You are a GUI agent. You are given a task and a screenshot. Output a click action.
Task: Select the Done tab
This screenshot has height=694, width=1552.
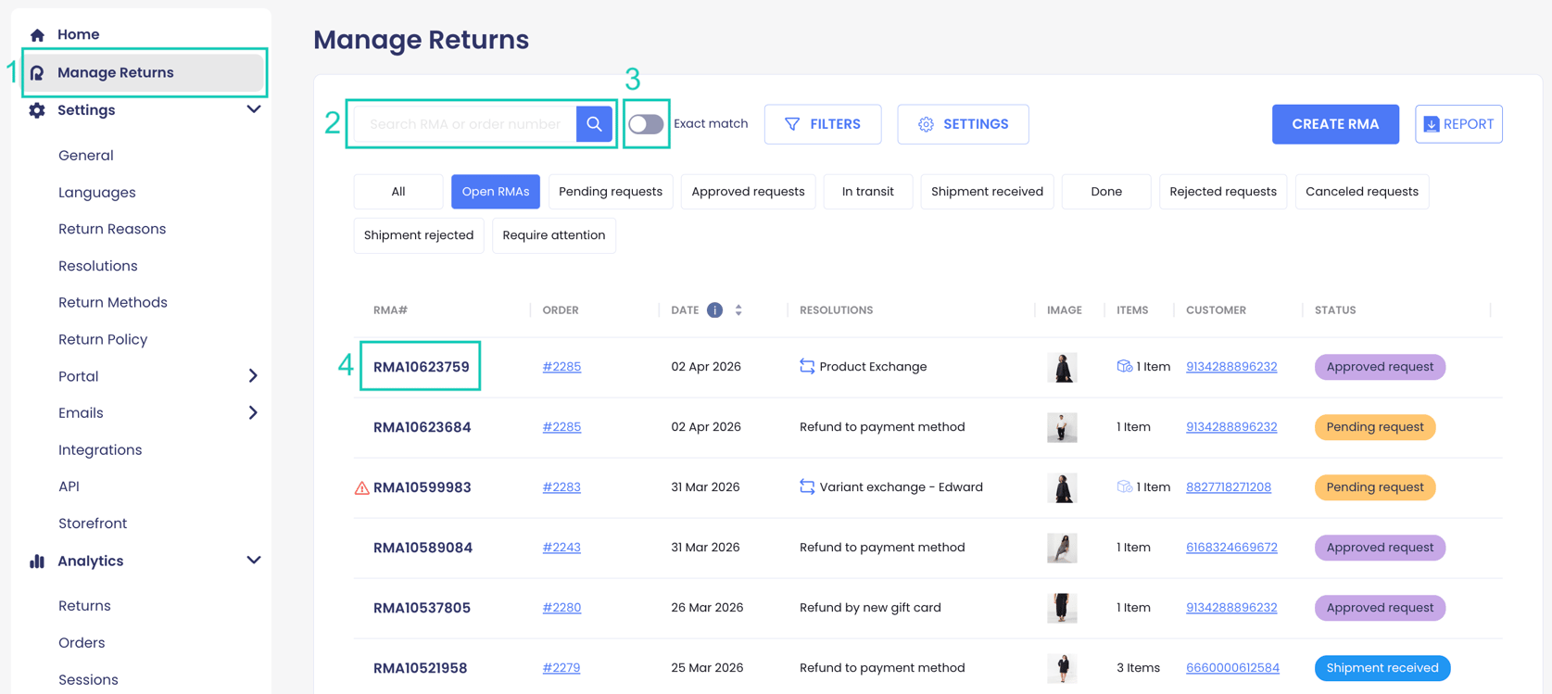[1106, 192]
